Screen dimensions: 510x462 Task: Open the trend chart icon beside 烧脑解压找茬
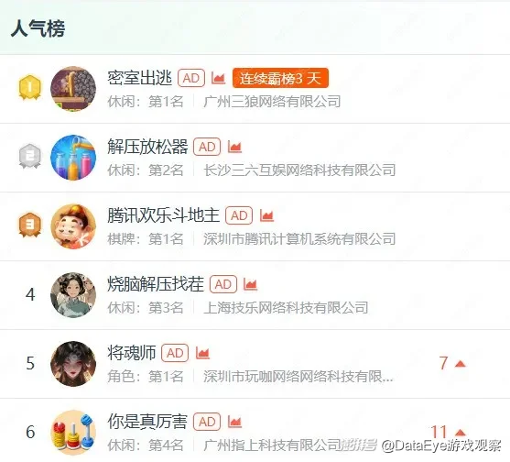[x=251, y=284]
